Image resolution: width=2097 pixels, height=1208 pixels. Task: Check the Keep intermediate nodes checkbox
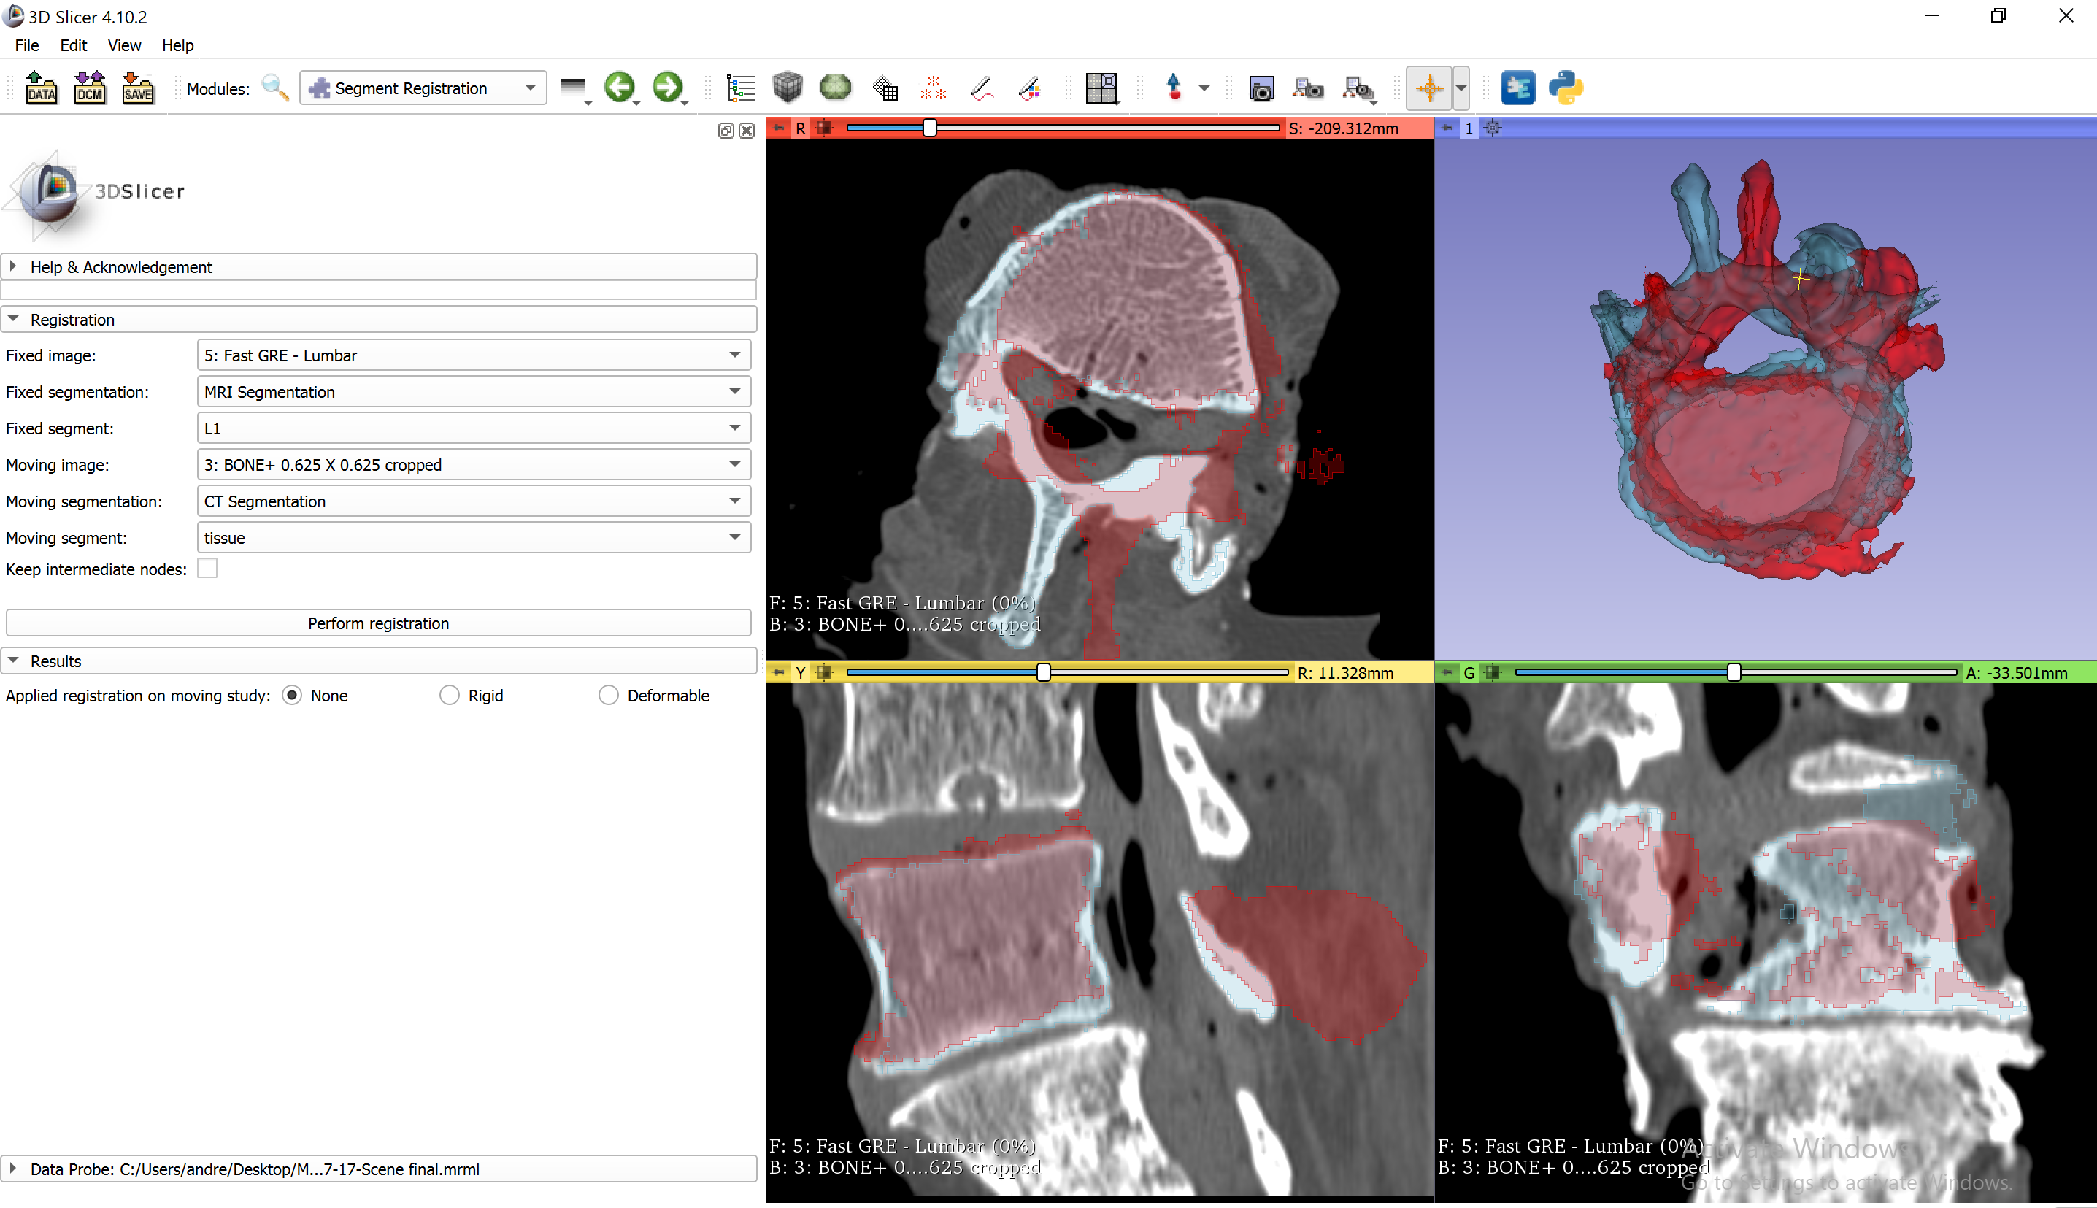[x=207, y=569]
